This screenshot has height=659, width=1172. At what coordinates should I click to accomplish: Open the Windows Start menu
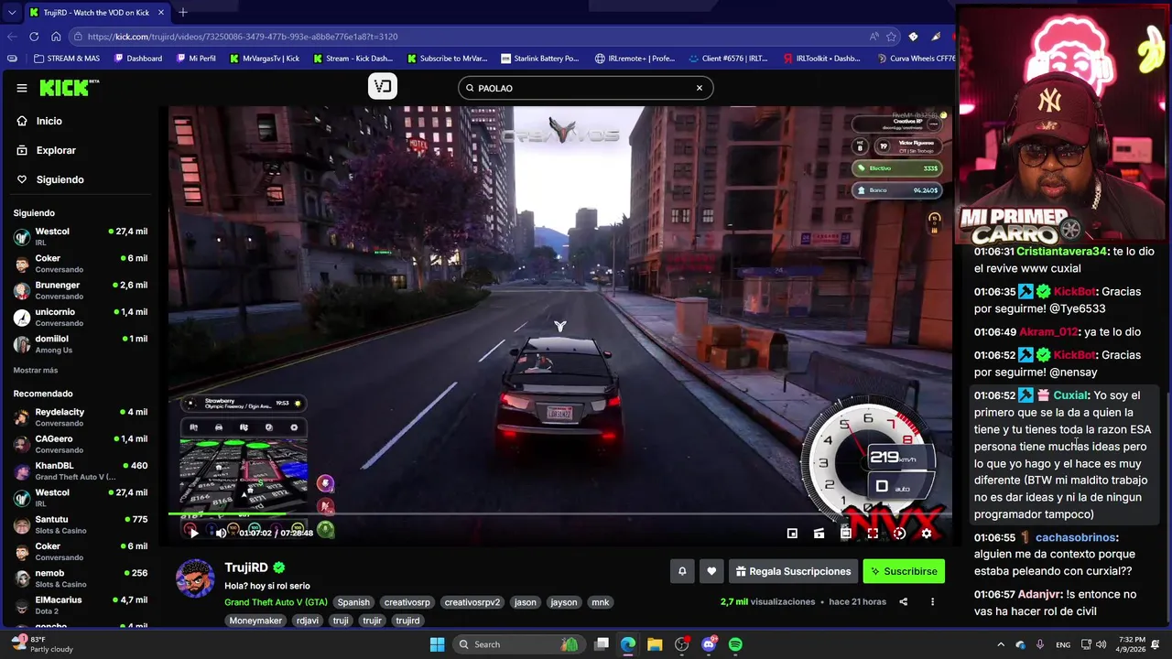438,644
